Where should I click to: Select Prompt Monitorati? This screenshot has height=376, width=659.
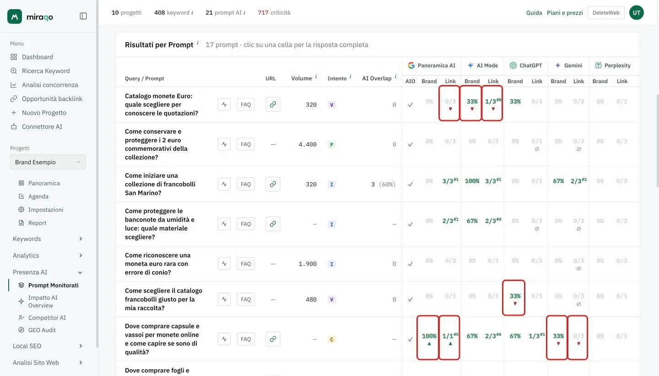click(53, 285)
